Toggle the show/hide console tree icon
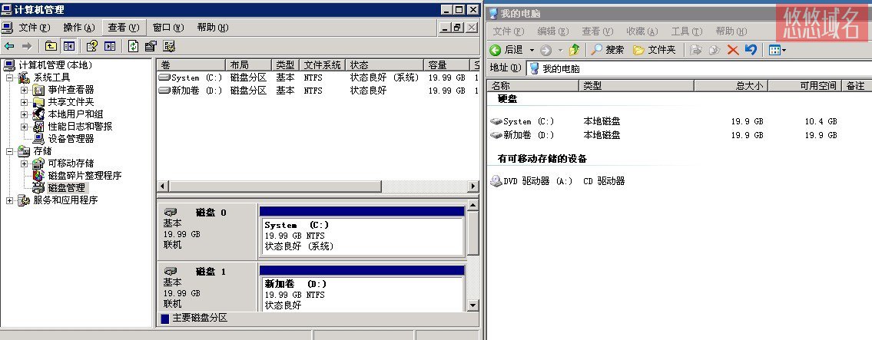This screenshot has height=340, width=872. [69, 46]
